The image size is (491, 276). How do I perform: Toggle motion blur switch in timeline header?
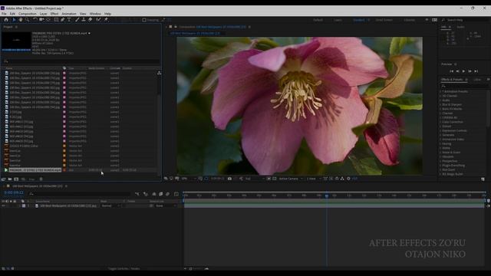pyautogui.click(x=168, y=194)
